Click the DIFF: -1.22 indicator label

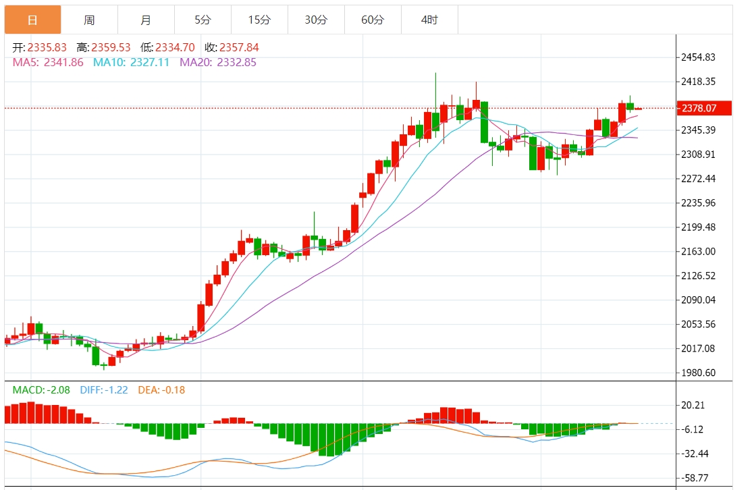click(x=104, y=390)
